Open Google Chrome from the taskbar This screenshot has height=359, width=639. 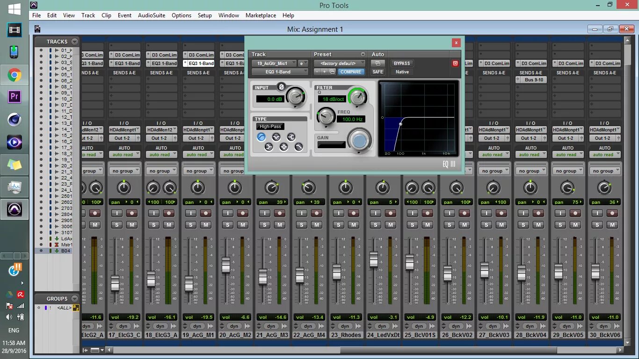click(x=15, y=74)
